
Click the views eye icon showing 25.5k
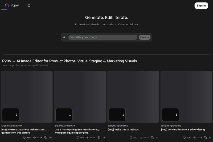(x=88, y=137)
